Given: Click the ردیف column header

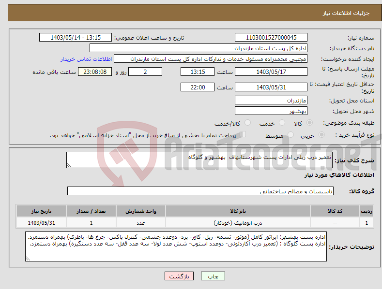Looking at the screenshot, I should click(x=367, y=211).
